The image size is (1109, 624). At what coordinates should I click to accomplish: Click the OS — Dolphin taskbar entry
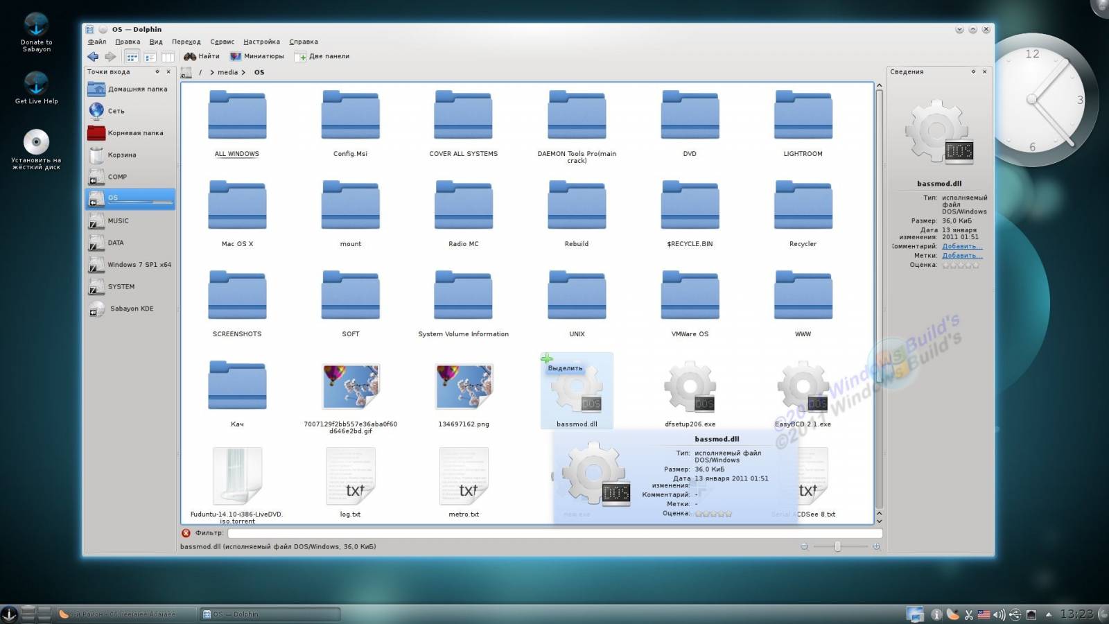(x=270, y=614)
